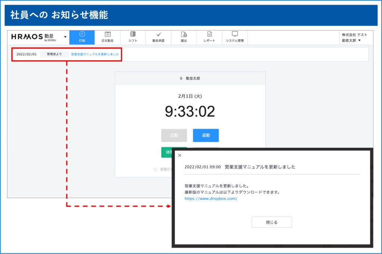Select the 管理者より tag label

[54, 54]
